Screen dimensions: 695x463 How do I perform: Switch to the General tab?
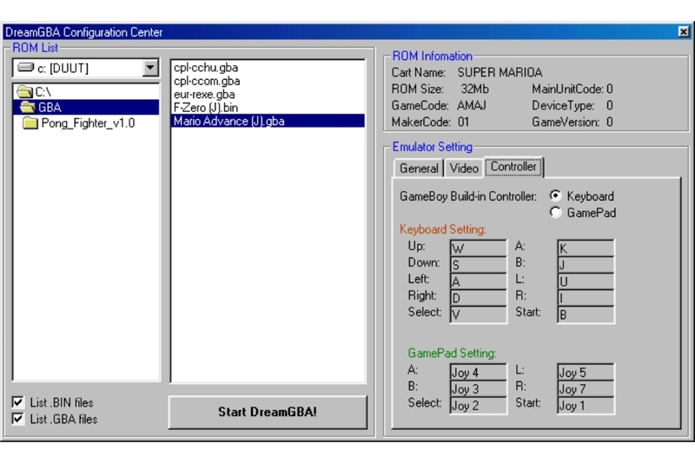[x=419, y=169]
